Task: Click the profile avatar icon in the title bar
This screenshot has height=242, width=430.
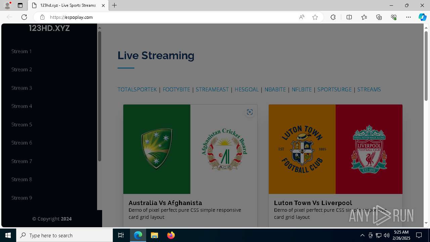Action: pos(7,5)
